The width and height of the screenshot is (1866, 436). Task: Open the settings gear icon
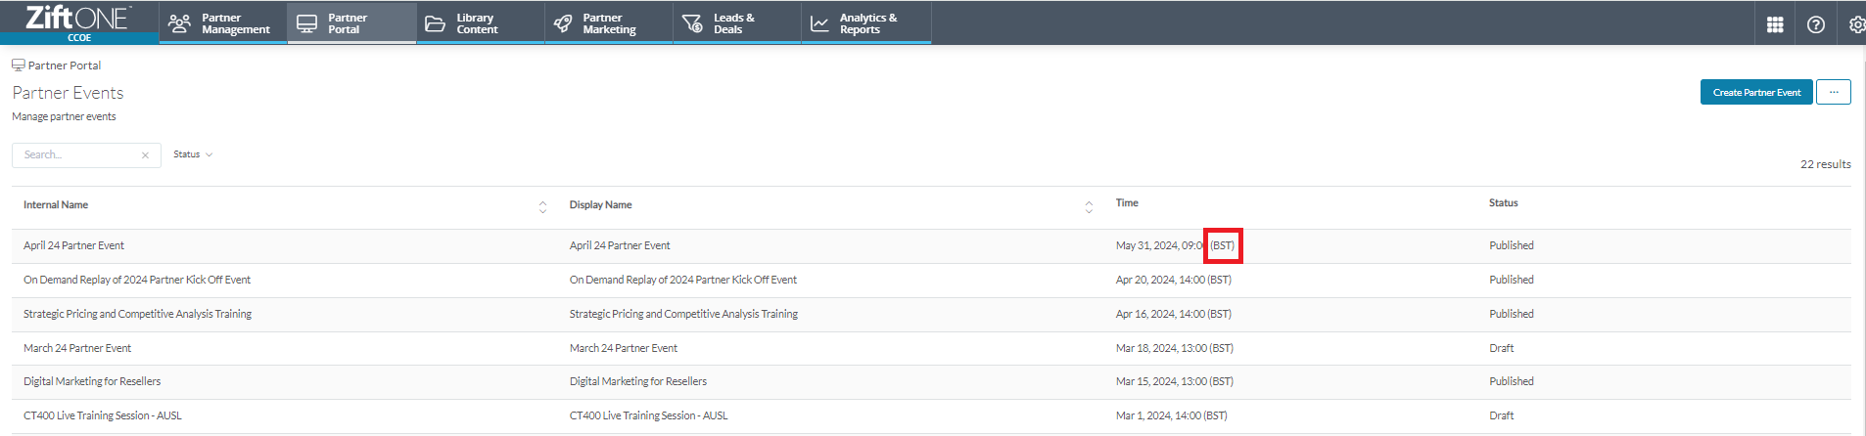pyautogui.click(x=1856, y=24)
